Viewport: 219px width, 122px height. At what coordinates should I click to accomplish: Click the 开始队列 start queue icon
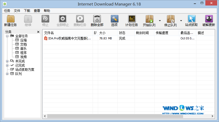tap(149, 19)
